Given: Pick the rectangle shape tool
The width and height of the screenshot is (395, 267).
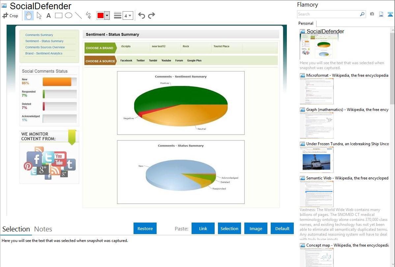Looking at the screenshot, I should point(59,15).
